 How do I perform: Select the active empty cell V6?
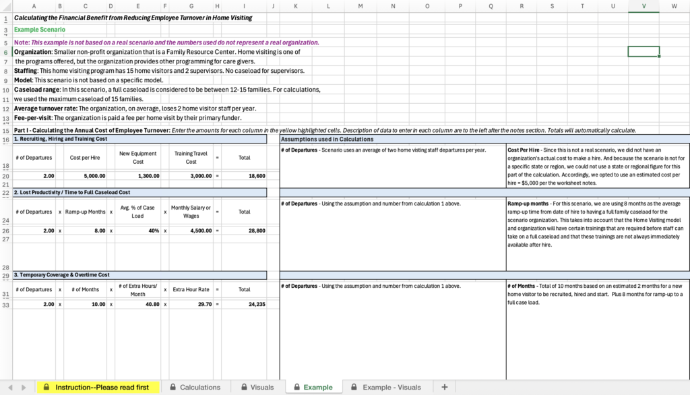(x=644, y=51)
